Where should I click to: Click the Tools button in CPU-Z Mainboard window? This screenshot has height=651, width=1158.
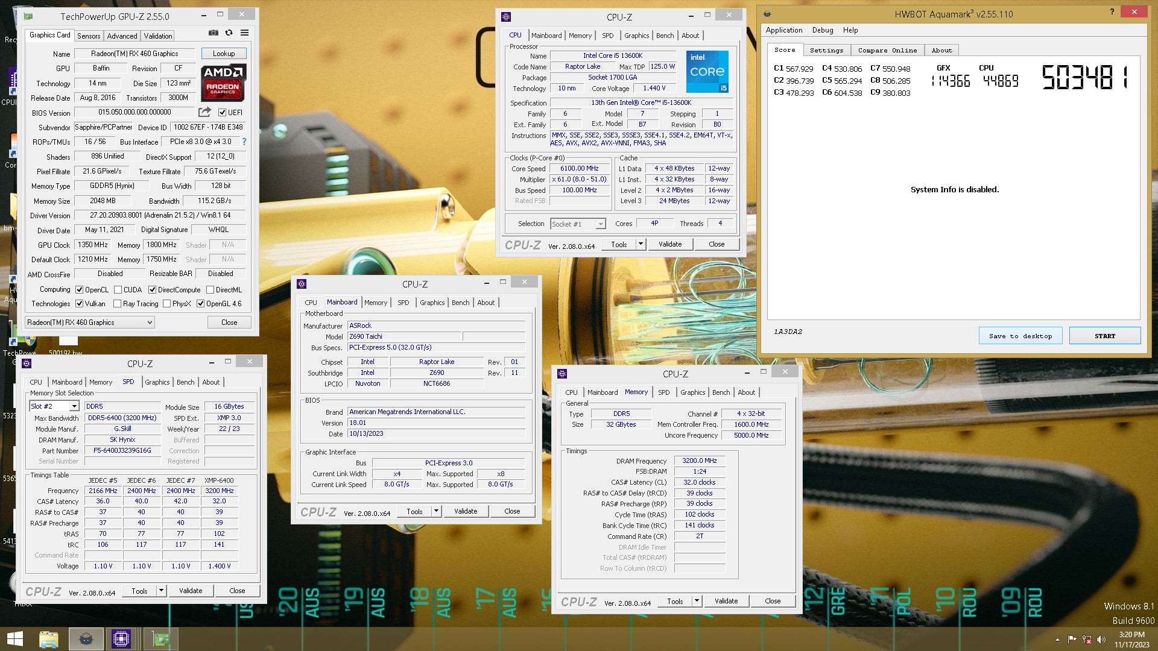414,511
